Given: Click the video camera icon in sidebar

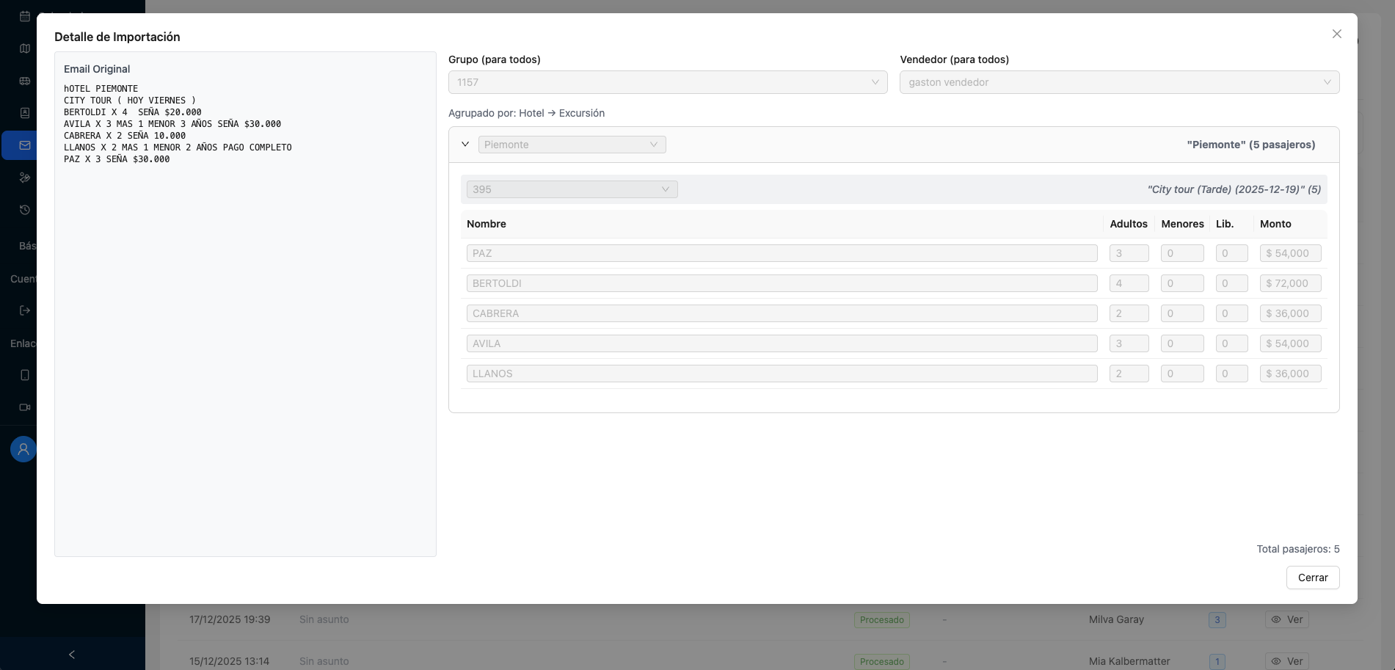Looking at the screenshot, I should pos(25,407).
